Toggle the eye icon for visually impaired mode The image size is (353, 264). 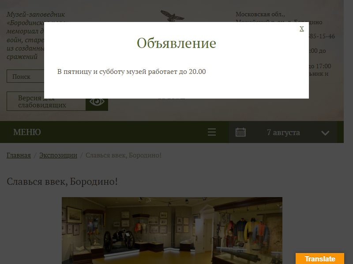(x=97, y=101)
